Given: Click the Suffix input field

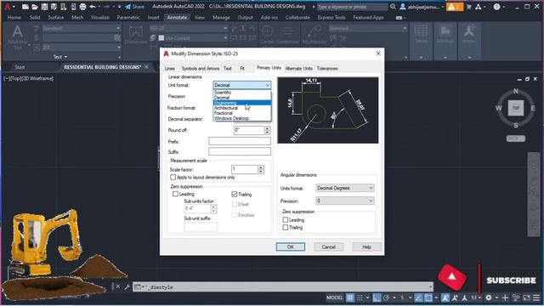Looking at the screenshot, I should point(240,151).
